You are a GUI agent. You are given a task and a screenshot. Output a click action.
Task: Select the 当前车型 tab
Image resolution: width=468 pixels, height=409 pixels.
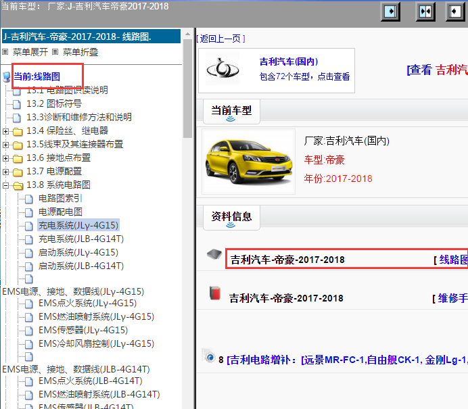[x=231, y=112]
